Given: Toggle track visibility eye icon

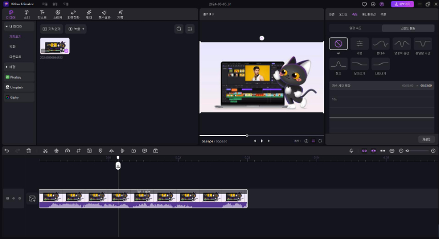Looking at the screenshot, I should [x=13, y=198].
